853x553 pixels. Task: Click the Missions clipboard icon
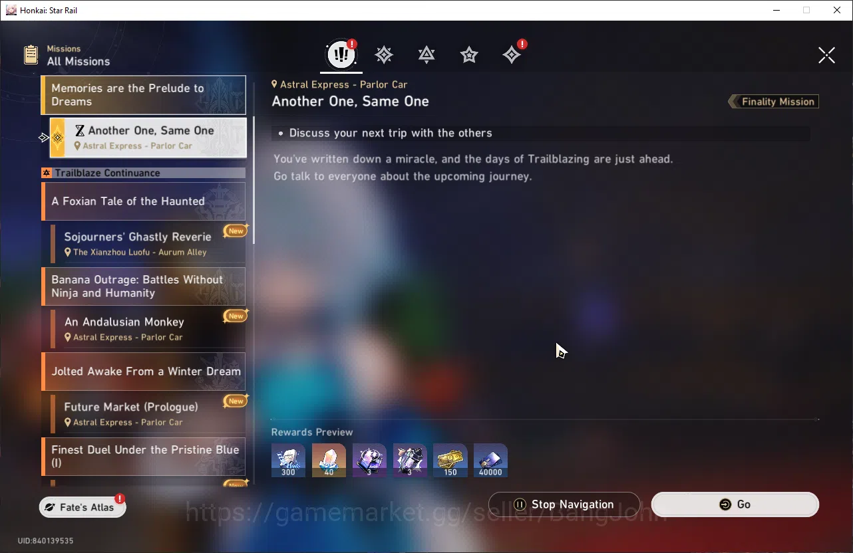[x=31, y=55]
